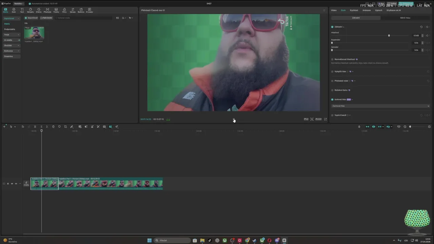Open the Nálepky stickers icon
Image resolution: width=434 pixels, height=244 pixels.
31,10
